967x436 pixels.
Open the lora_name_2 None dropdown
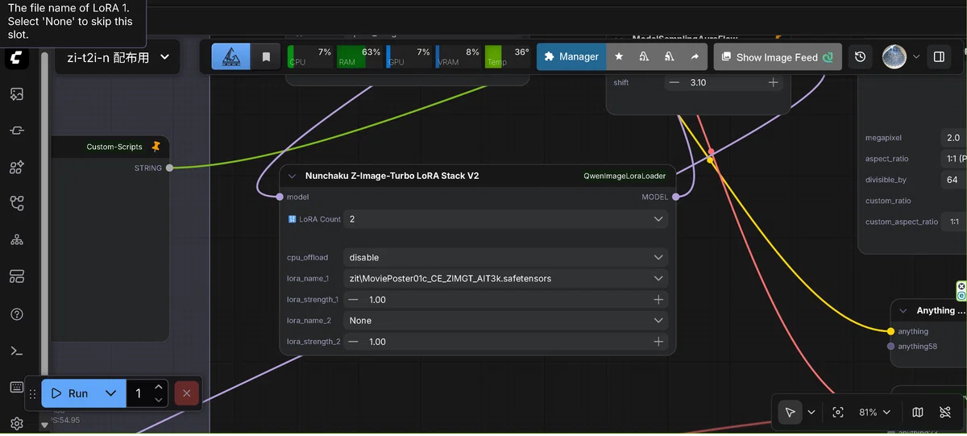point(505,321)
